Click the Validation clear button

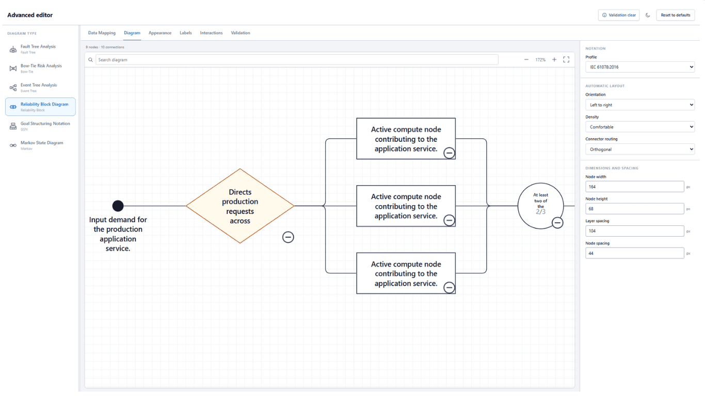click(x=619, y=15)
